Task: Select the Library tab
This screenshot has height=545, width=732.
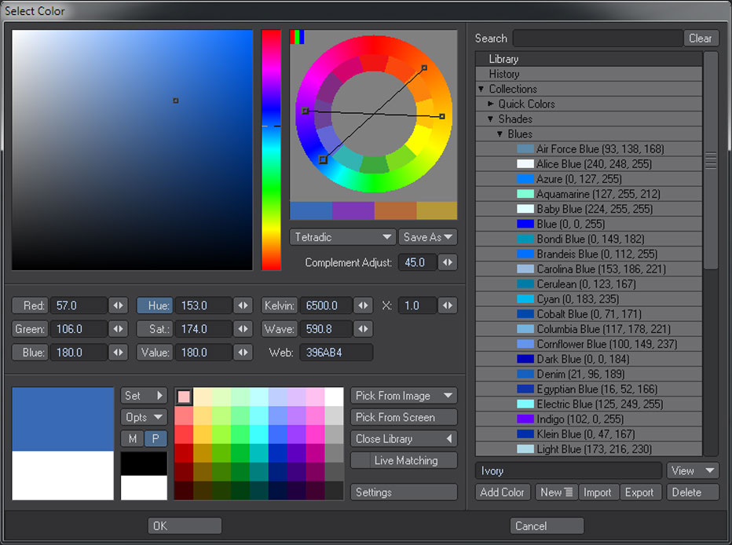Action: pyautogui.click(x=503, y=59)
